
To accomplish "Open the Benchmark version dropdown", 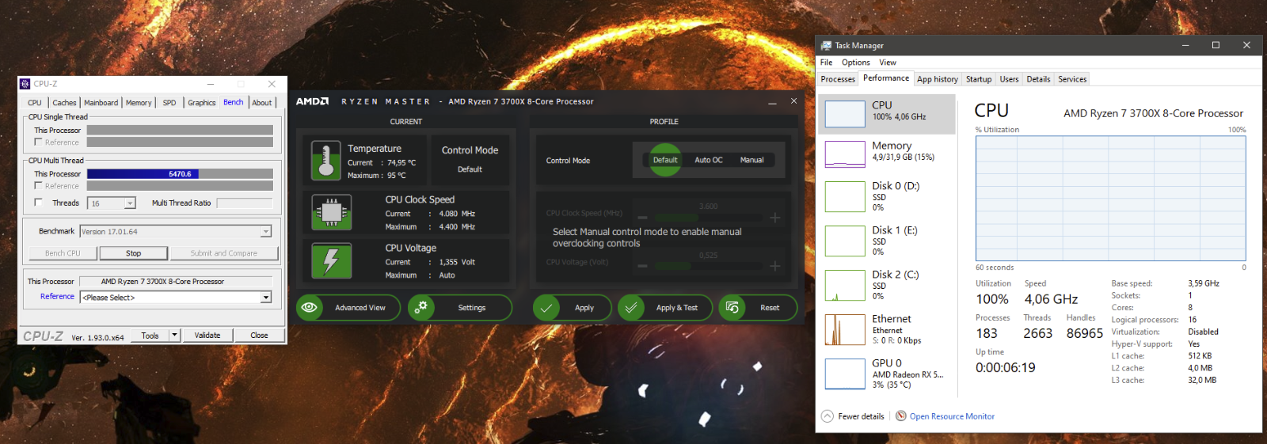I will [x=266, y=232].
